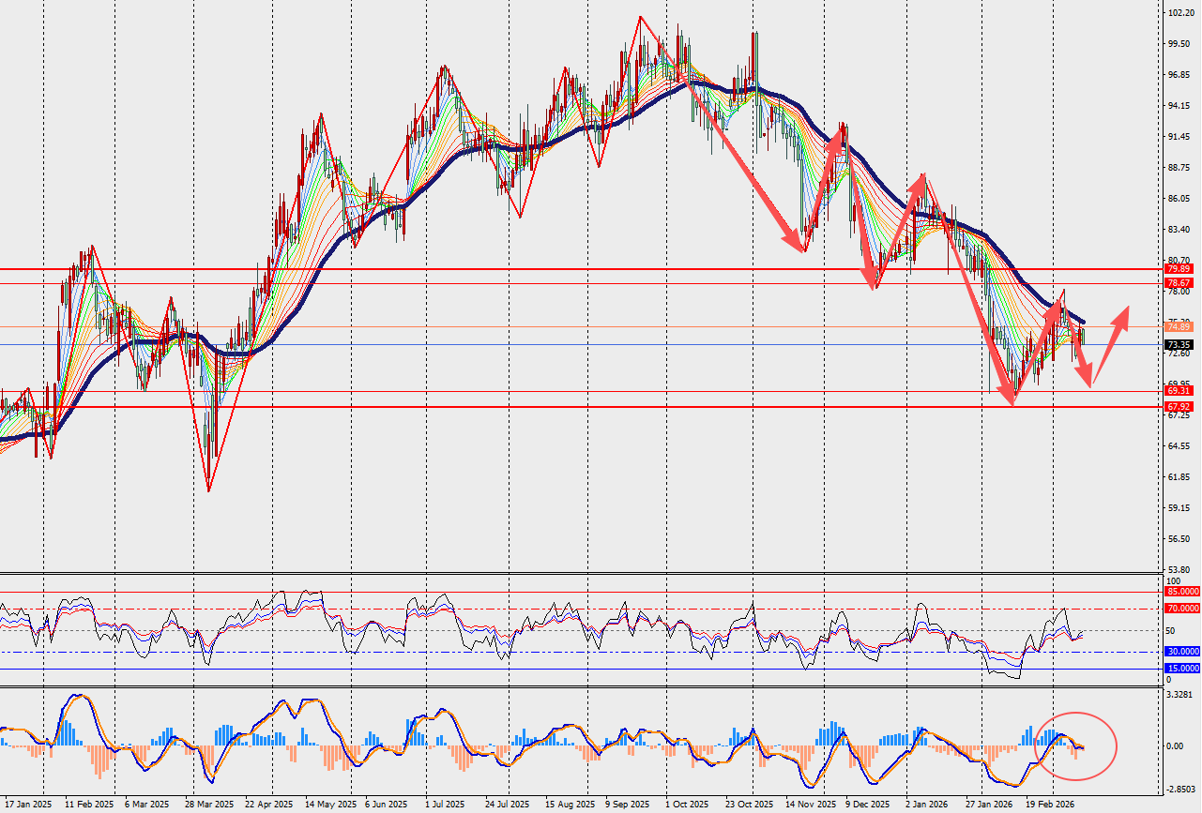Click the 17 Jan 2025 date label
Screen dimensions: 1202x813
pos(26,805)
